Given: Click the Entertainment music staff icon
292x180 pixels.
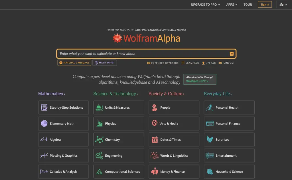Looking at the screenshot, I should coord(210,156).
